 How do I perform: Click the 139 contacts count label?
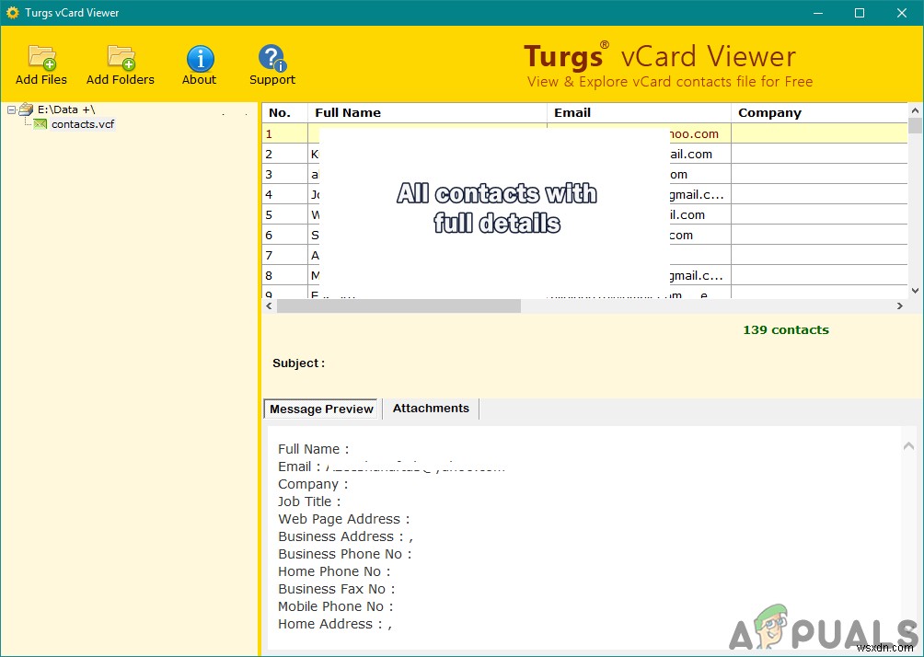click(x=786, y=330)
